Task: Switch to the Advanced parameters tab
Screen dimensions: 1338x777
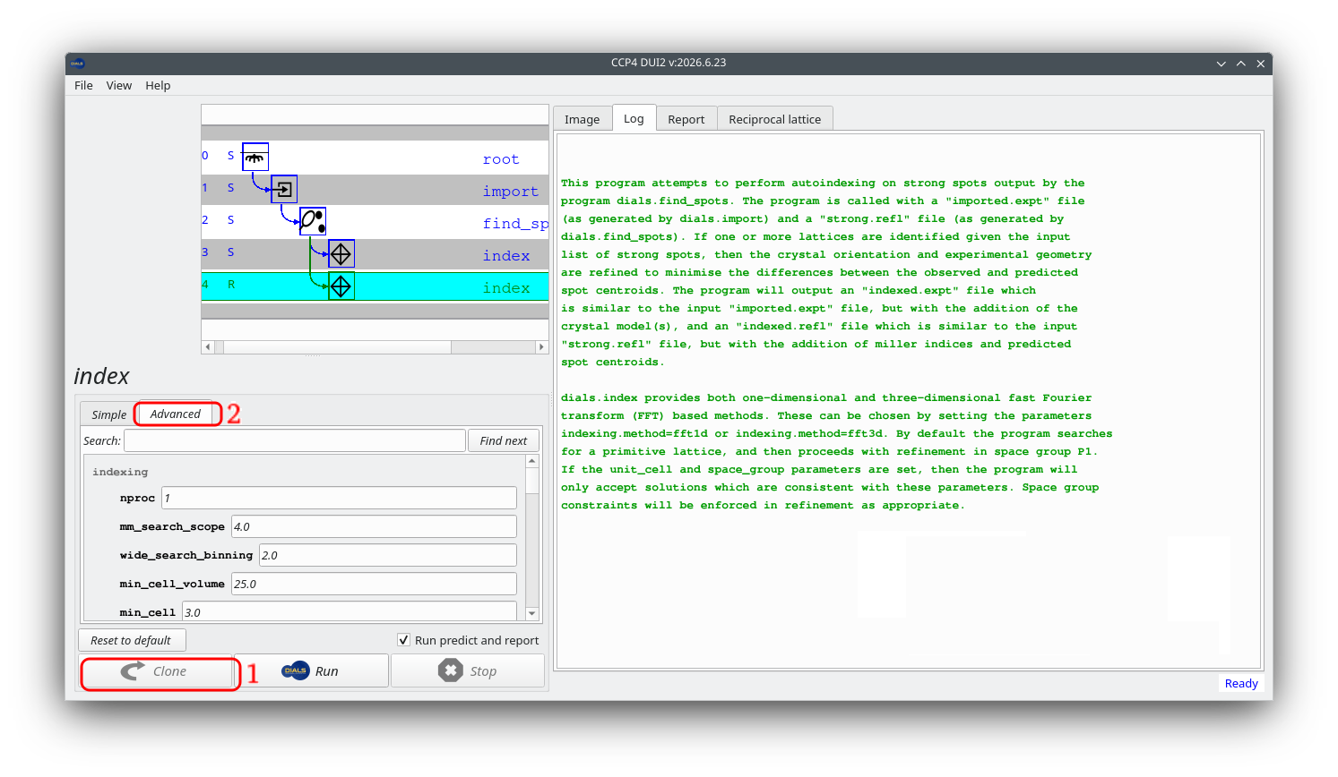Action: pos(176,414)
